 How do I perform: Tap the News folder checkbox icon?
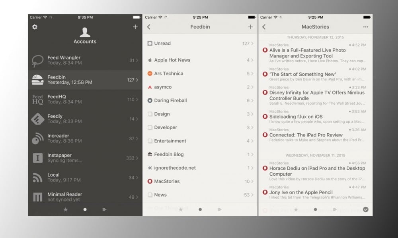click(150, 195)
